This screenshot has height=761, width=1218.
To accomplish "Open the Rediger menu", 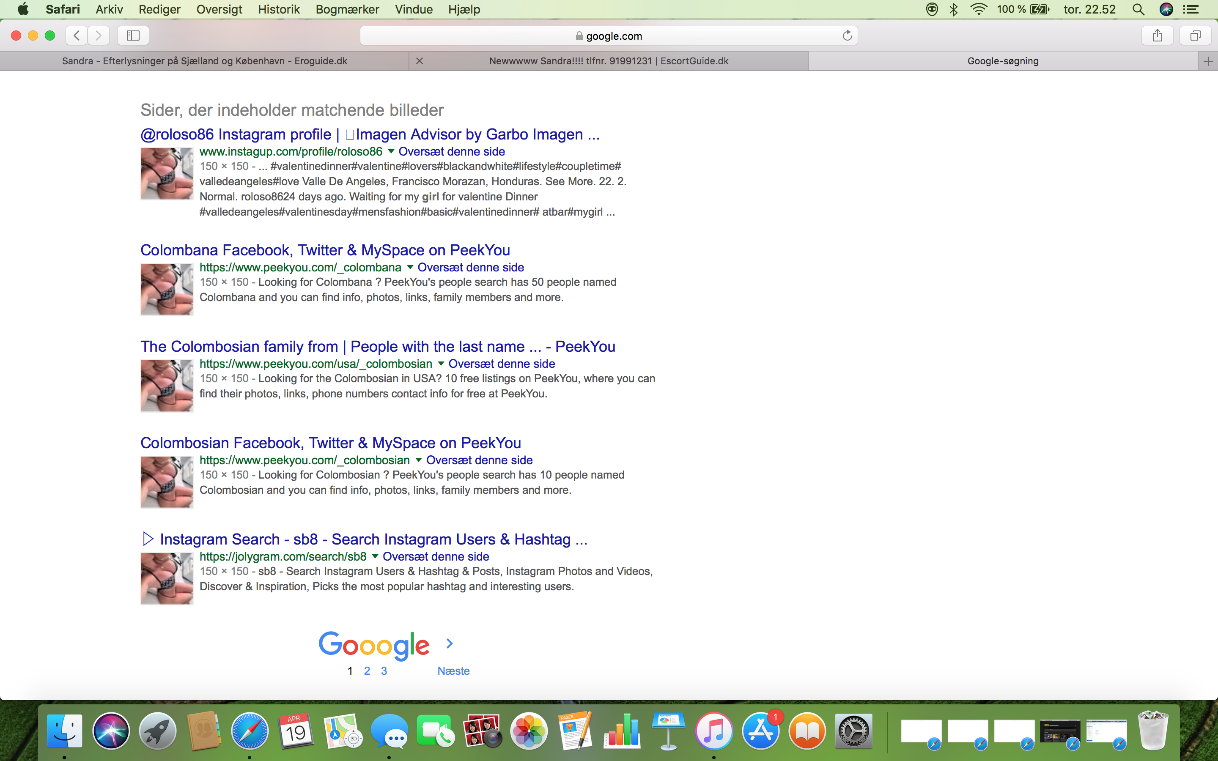I will [159, 10].
